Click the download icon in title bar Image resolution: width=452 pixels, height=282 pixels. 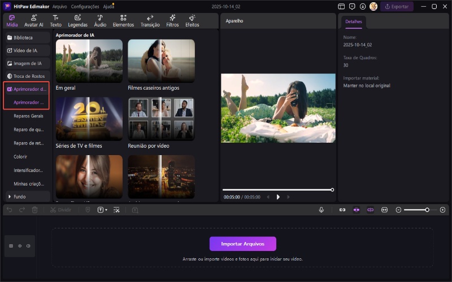[363, 7]
